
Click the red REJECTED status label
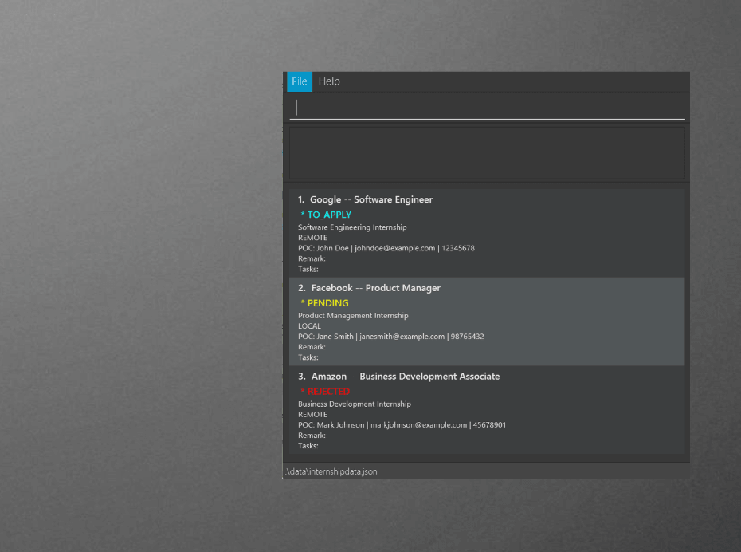(327, 392)
